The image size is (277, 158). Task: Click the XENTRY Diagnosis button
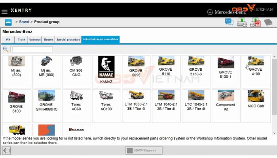click(144, 150)
